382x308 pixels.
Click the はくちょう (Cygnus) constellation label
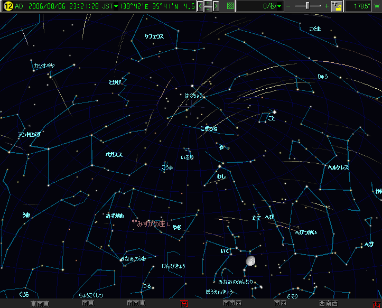pos(193,95)
